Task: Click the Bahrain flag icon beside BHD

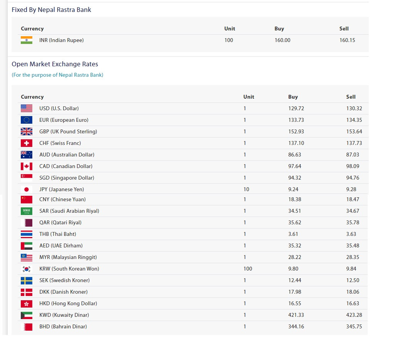Action: point(27,326)
